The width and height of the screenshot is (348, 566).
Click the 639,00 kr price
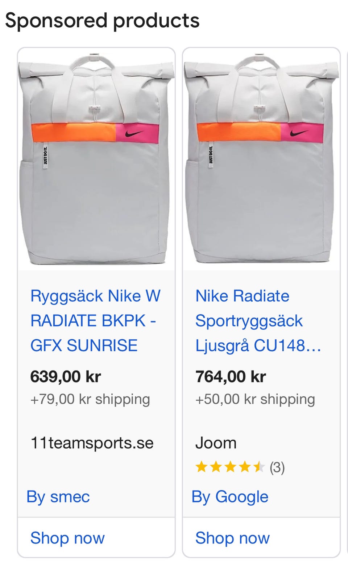66,376
